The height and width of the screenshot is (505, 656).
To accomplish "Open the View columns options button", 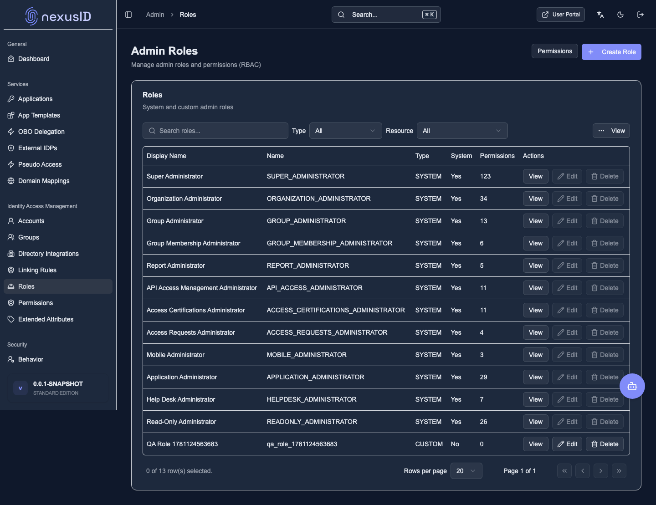I will click(611, 131).
